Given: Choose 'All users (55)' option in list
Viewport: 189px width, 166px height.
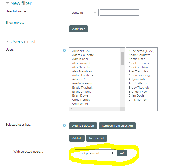Looking at the screenshot, I should [x=81, y=51].
